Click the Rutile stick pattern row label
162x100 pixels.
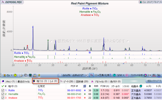(x=22, y=53)
